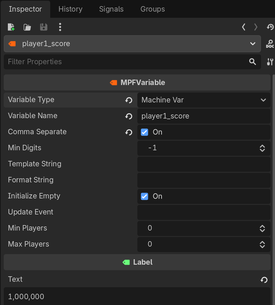Collapse the MPFVariable section
The image size is (275, 305).
click(x=137, y=83)
